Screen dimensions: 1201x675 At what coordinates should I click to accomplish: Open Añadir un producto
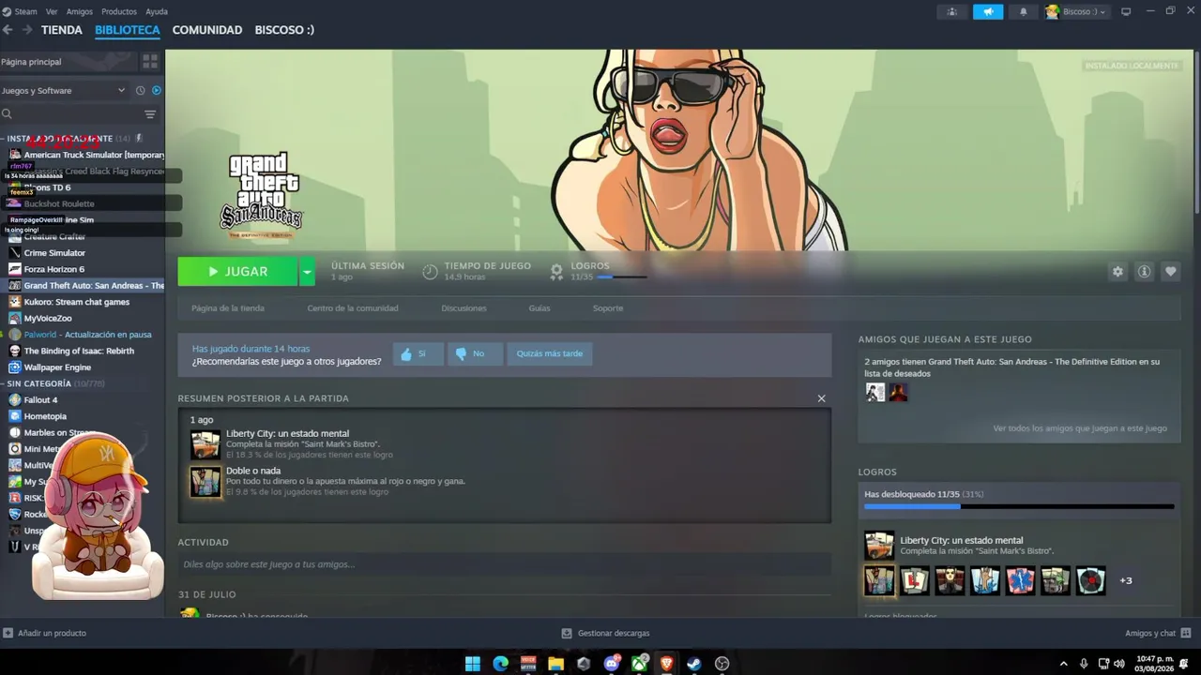coord(45,634)
